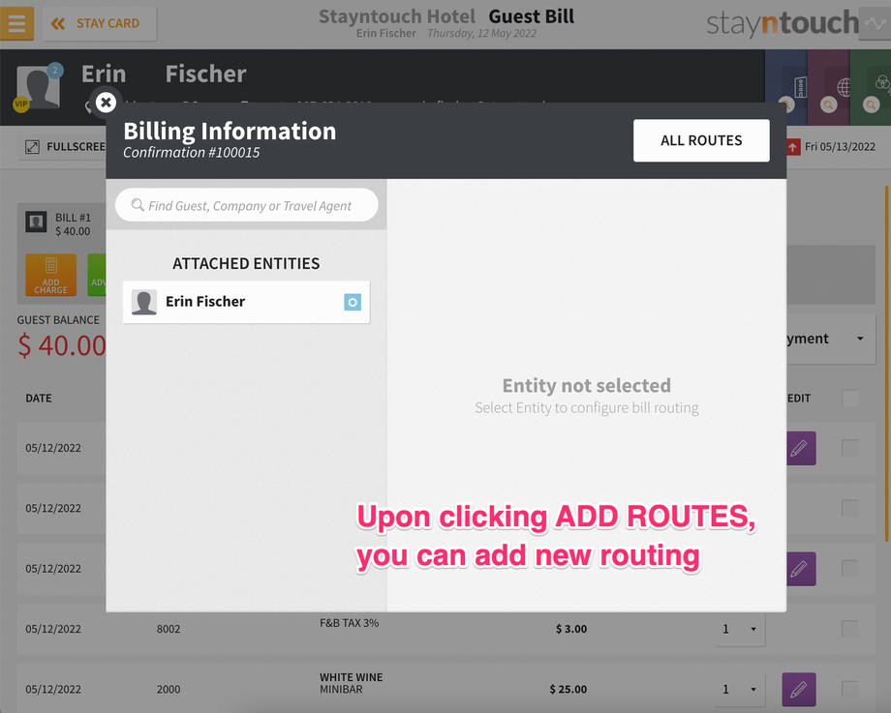
Task: Click charge code 8002 cell
Action: tap(169, 629)
